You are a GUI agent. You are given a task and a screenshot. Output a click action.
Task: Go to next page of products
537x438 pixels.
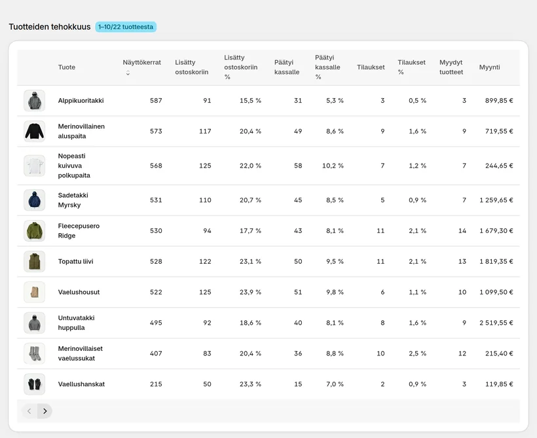click(45, 411)
